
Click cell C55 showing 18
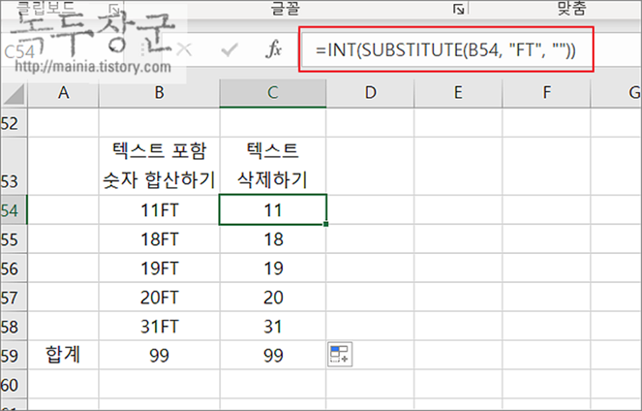click(273, 239)
